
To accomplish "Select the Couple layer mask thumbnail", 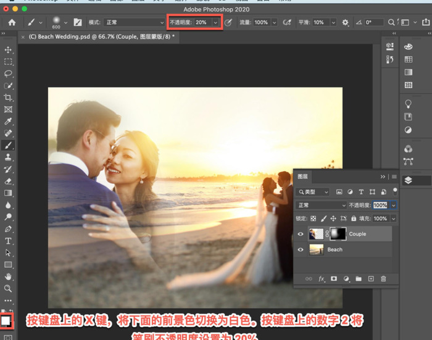I will [338, 234].
